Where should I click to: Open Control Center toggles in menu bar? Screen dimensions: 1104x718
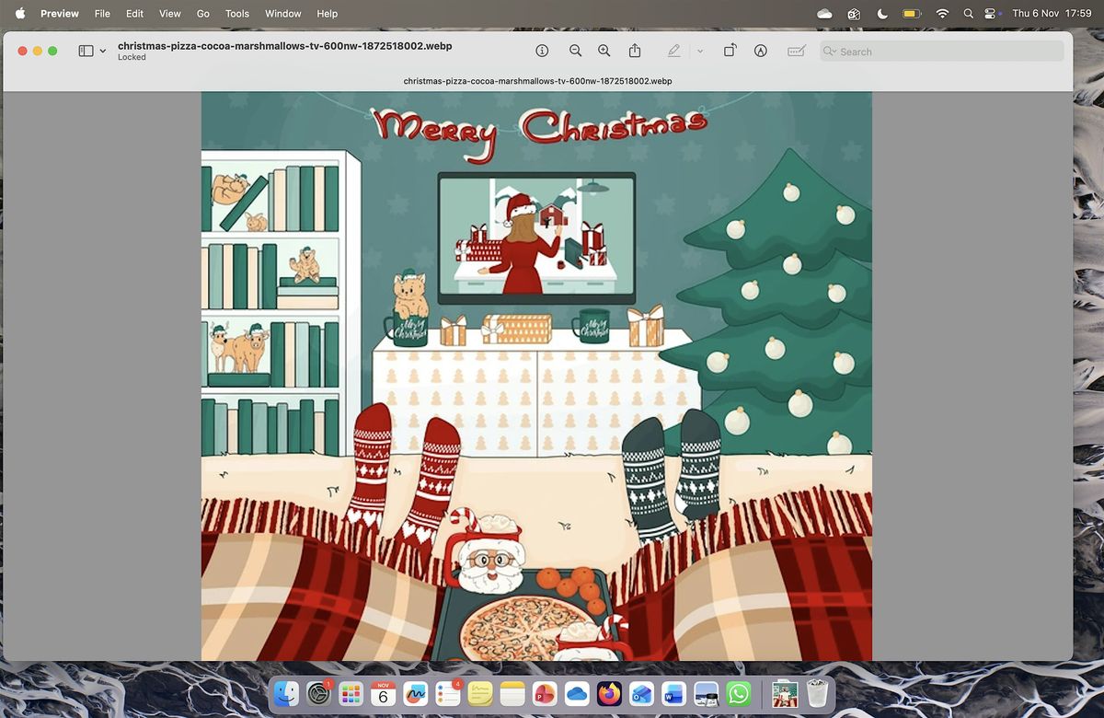[x=990, y=14]
